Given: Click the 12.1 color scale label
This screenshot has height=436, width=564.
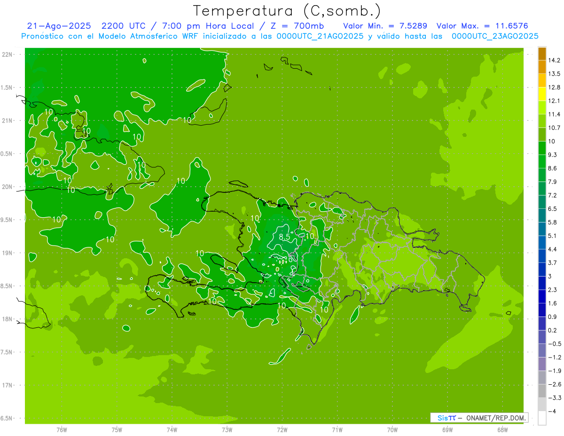Looking at the screenshot, I should (555, 101).
